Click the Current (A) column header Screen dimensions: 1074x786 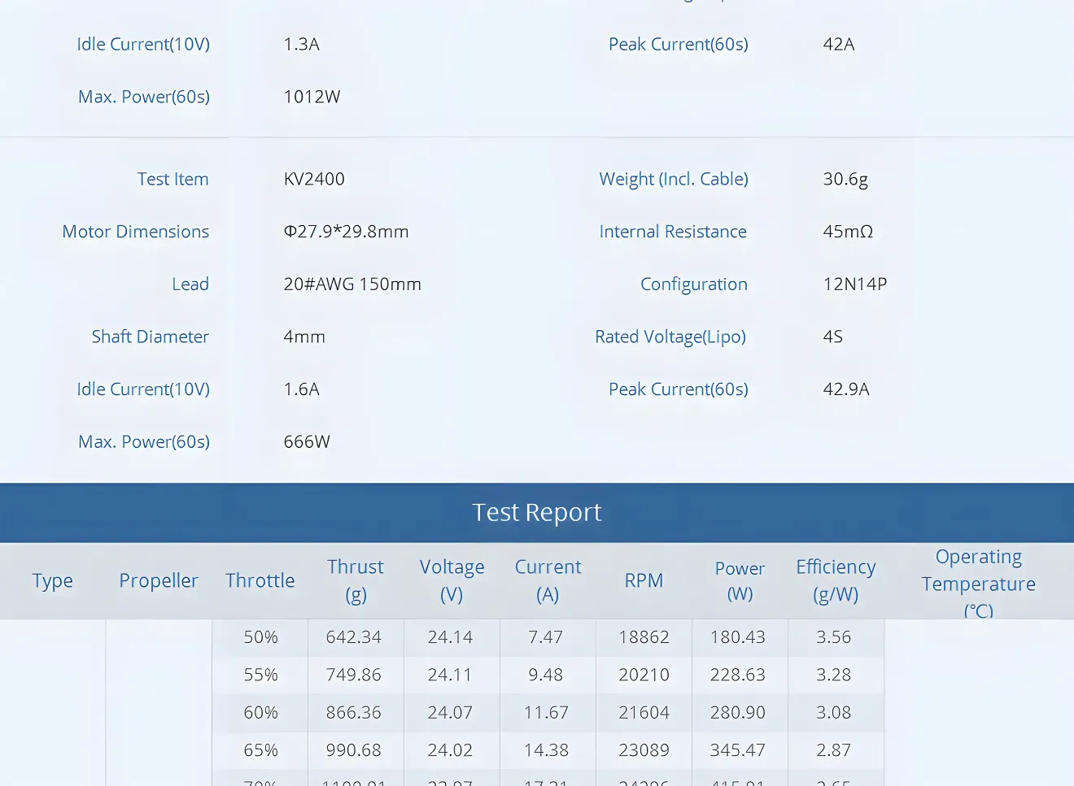[x=548, y=580]
